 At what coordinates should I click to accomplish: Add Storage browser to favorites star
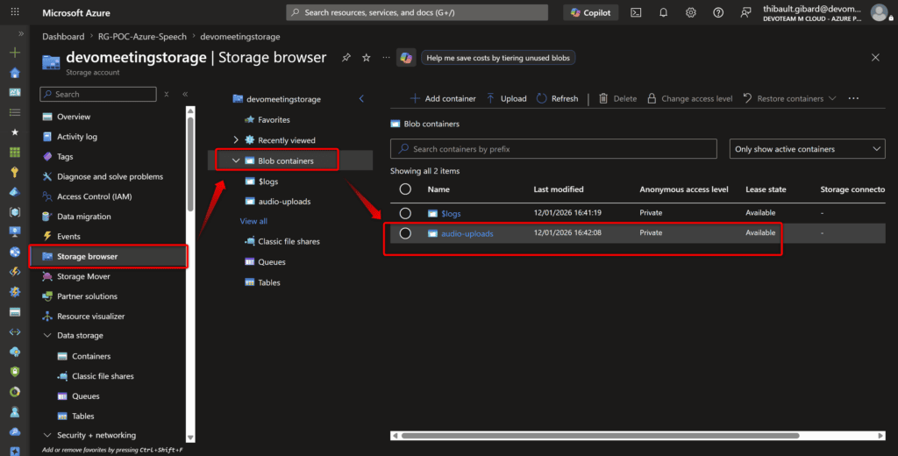click(x=366, y=57)
